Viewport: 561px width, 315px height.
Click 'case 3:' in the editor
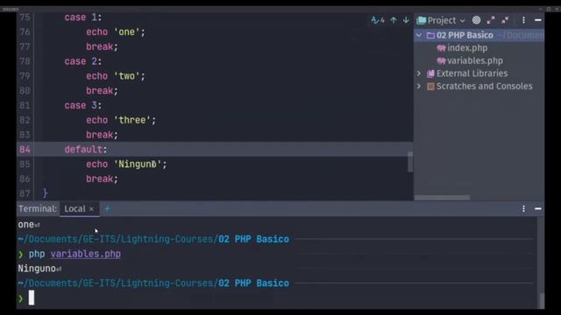click(83, 105)
